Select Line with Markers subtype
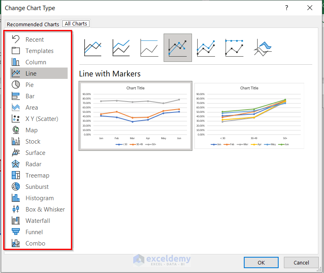 (x=178, y=48)
